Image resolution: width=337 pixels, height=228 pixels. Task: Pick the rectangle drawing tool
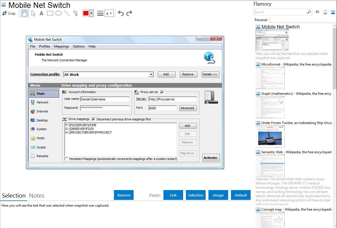coord(50,13)
